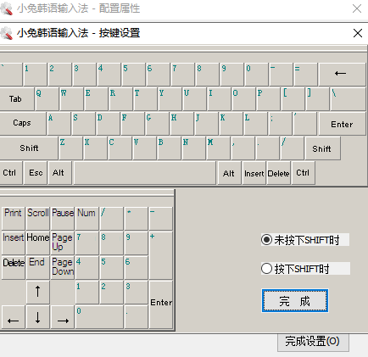This screenshot has width=368, height=357.
Task: Select the B key
Action: click(170, 148)
